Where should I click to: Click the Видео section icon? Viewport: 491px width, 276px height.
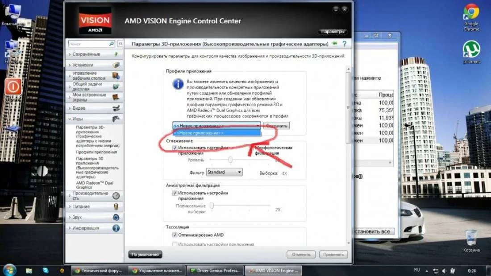[116, 108]
